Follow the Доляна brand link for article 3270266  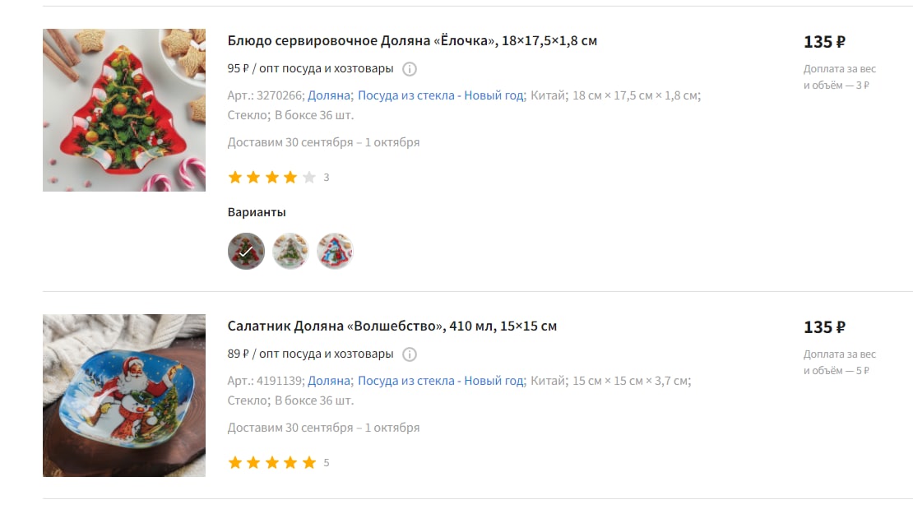pyautogui.click(x=329, y=95)
